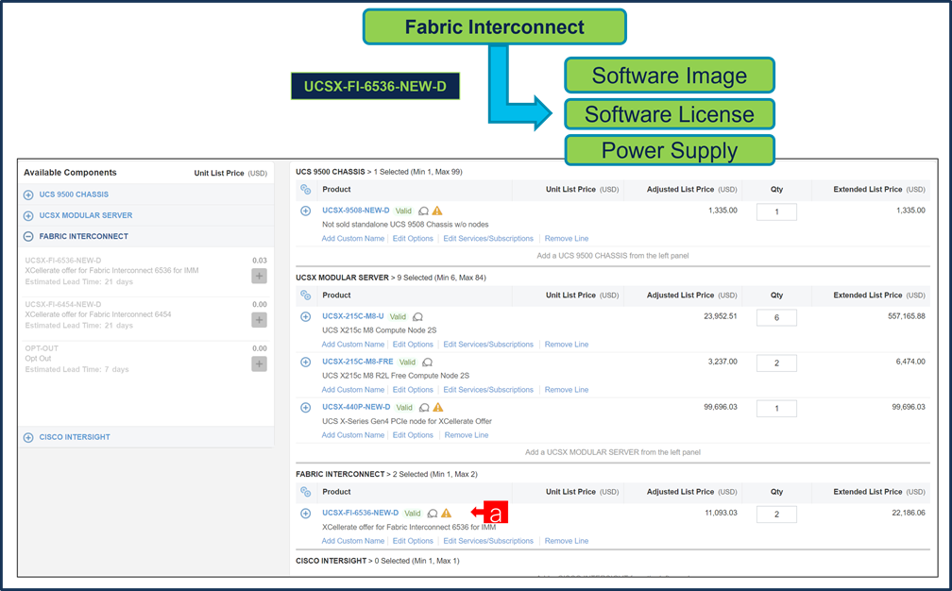
Task: Click the 'Not sold standalone UCS 9508 Chassis' description
Action: point(405,225)
